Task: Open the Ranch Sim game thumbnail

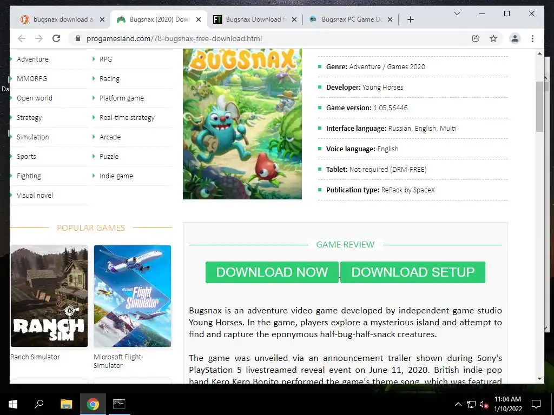Action: (49, 296)
